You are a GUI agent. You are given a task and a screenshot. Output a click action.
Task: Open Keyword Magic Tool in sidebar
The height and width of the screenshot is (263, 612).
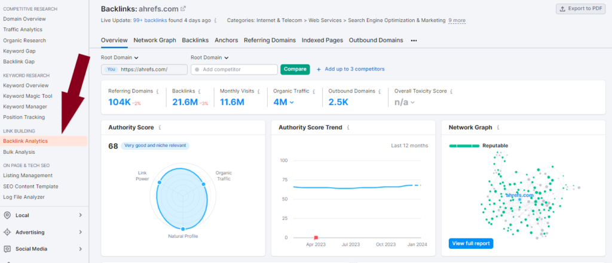click(27, 96)
